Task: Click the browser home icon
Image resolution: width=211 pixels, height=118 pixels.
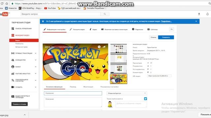Action: pyautogui.click(x=7, y=4)
